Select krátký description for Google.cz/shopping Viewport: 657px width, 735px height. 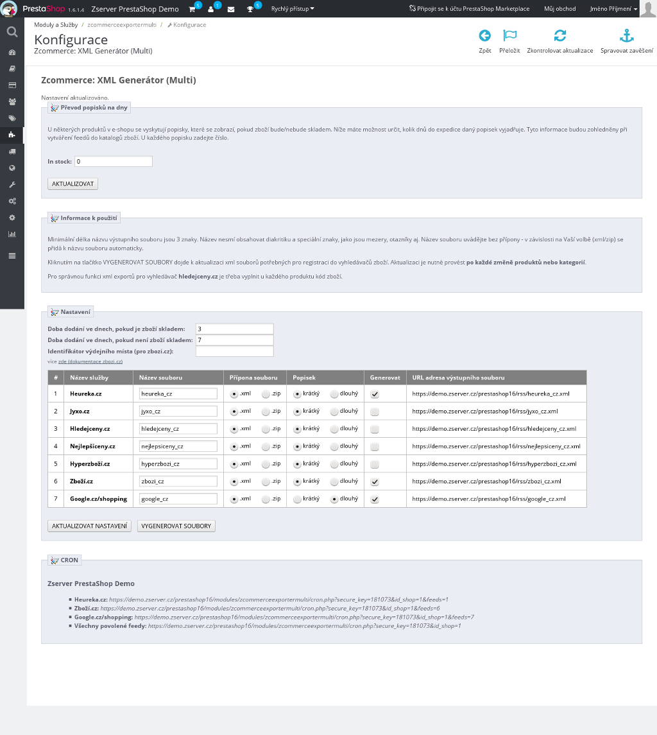tap(297, 499)
